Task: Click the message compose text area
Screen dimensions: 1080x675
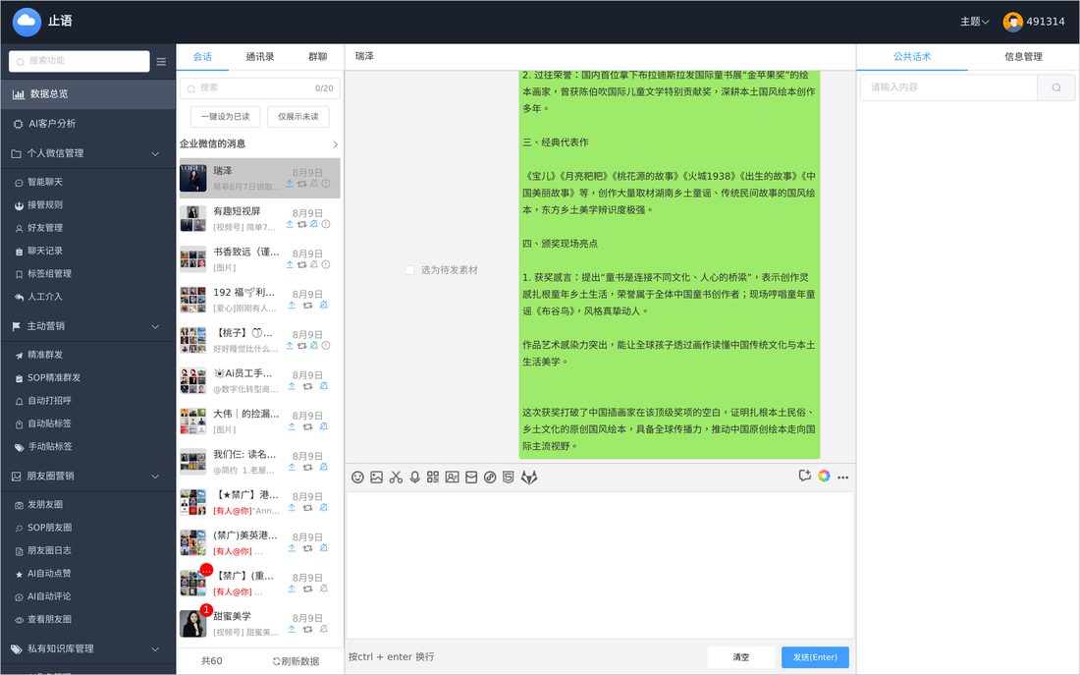Action: (x=600, y=565)
